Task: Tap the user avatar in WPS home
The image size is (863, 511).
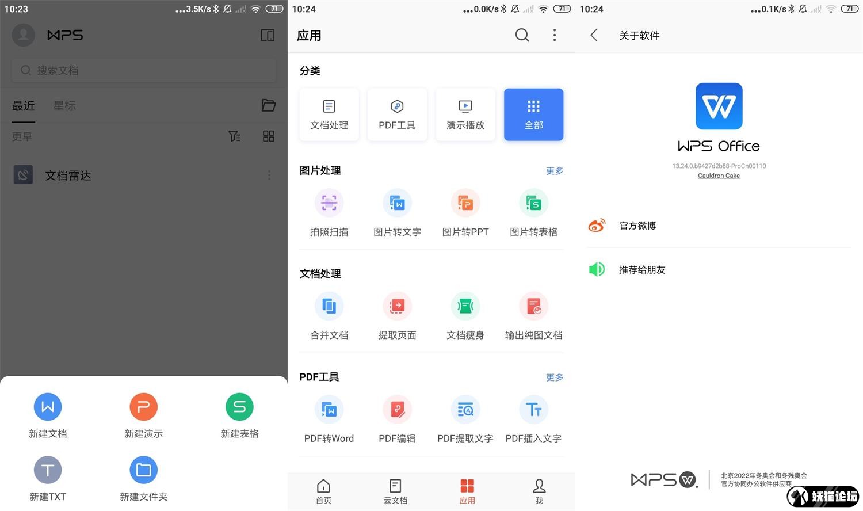Action: (x=24, y=35)
